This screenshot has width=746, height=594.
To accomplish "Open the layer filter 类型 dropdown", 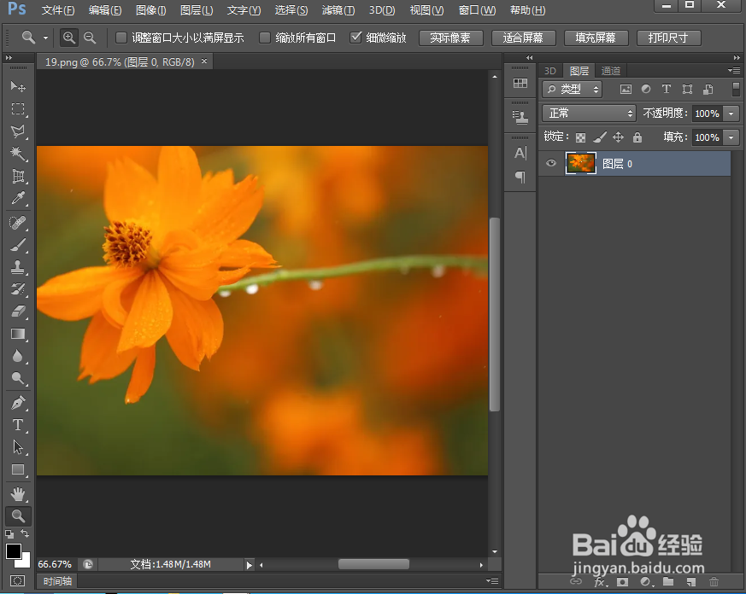I will [572, 89].
